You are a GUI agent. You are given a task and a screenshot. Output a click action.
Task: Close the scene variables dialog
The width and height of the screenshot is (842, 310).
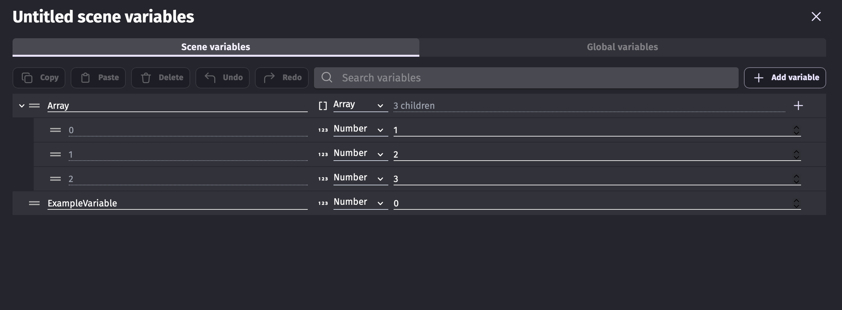[816, 16]
